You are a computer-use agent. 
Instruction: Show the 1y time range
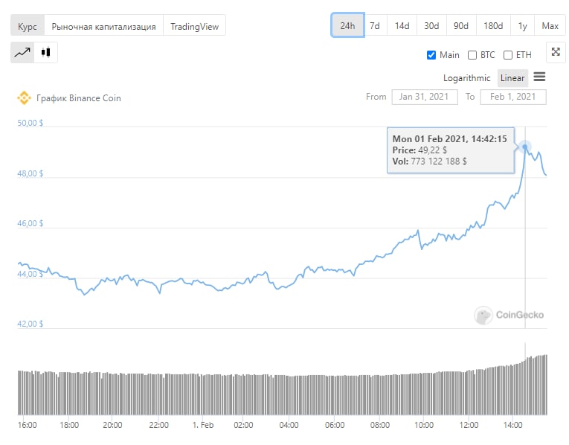pos(523,26)
